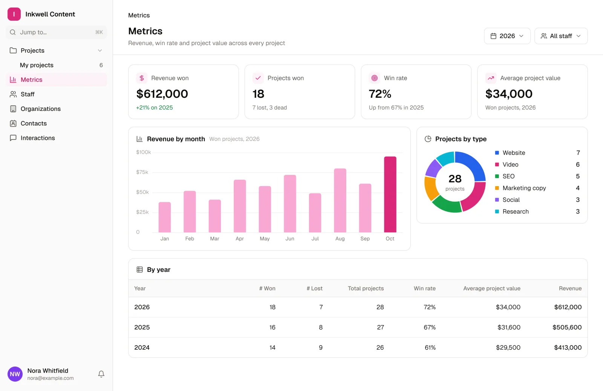Click the search magnifier icon
The image size is (603, 391).
click(x=13, y=32)
